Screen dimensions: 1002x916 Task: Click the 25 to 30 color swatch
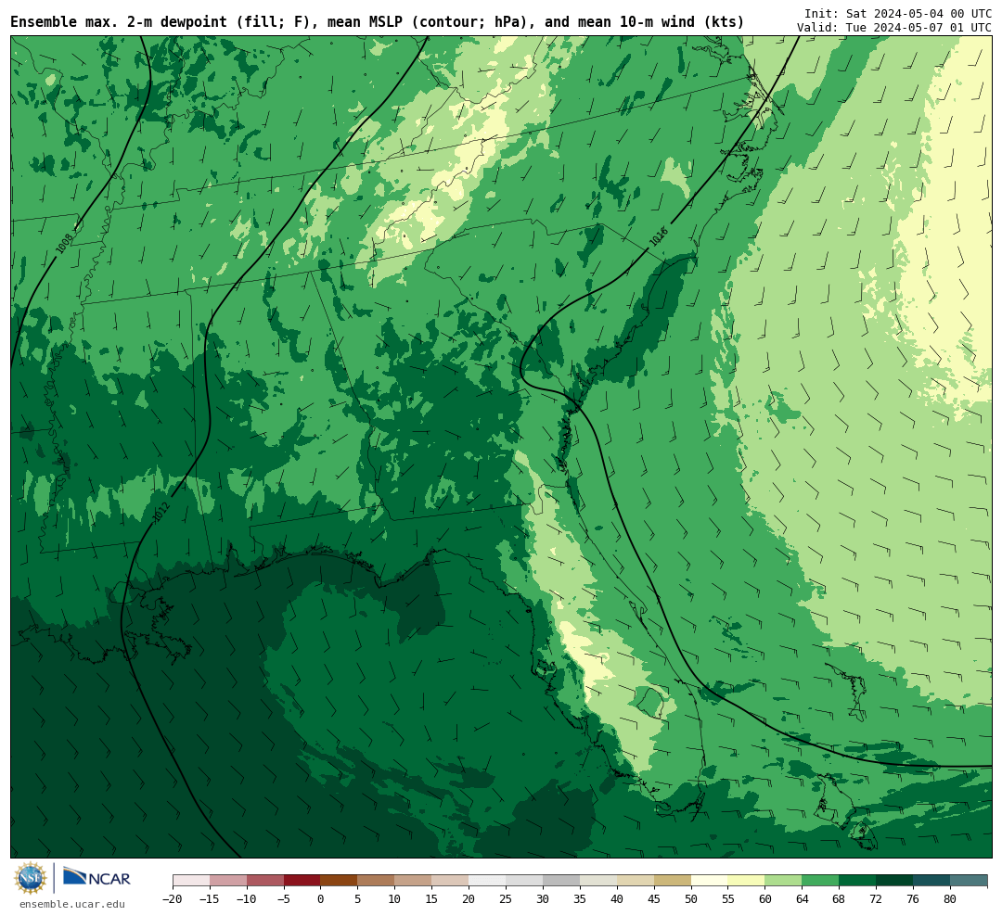pyautogui.click(x=524, y=881)
